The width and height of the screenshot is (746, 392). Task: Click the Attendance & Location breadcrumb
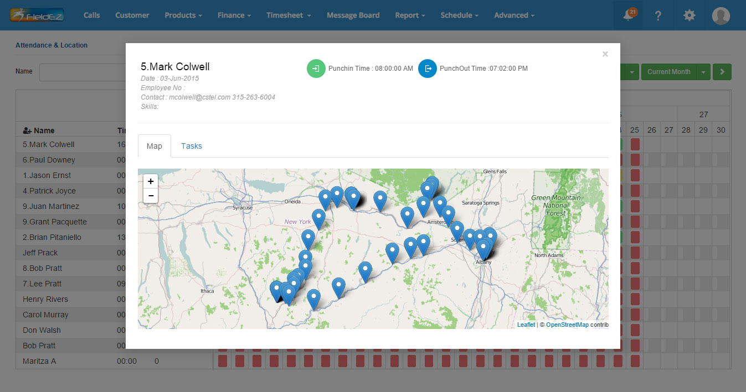(52, 45)
